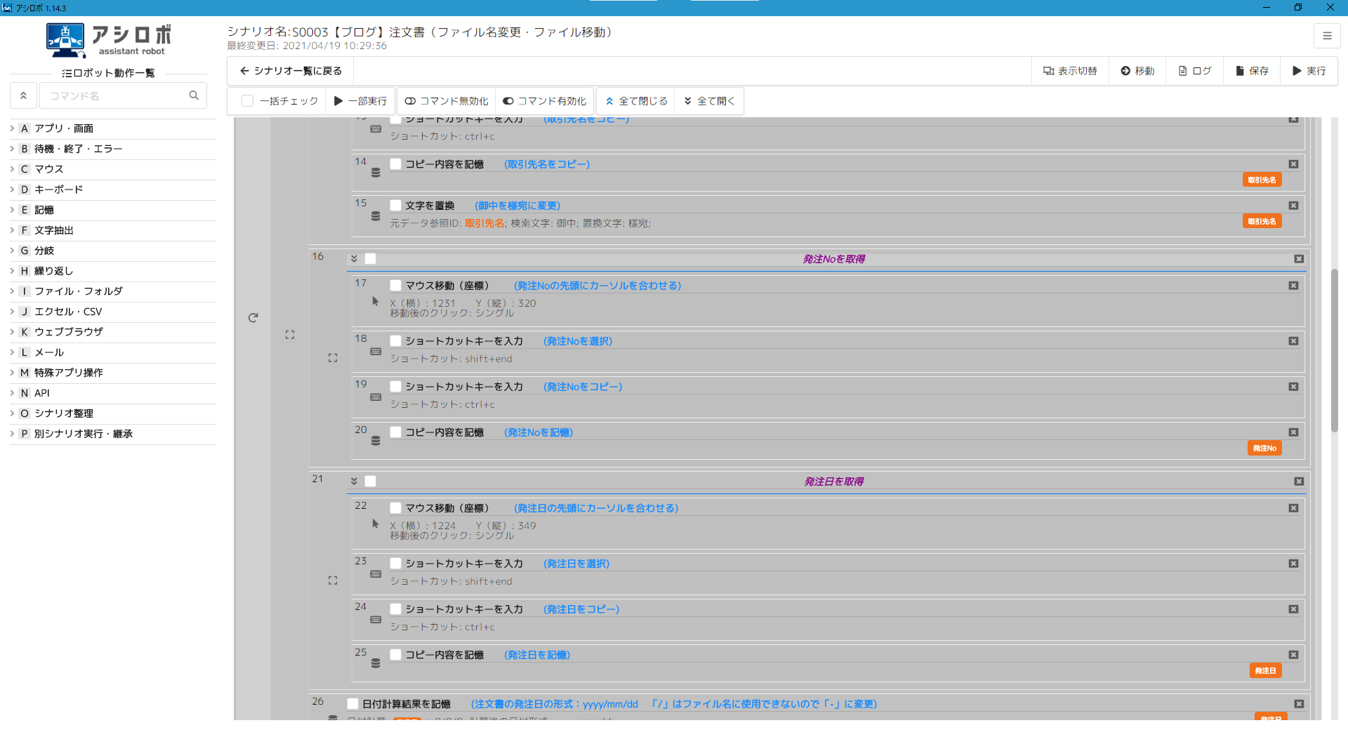Go back via シナリオ一覧に戻る

point(291,71)
